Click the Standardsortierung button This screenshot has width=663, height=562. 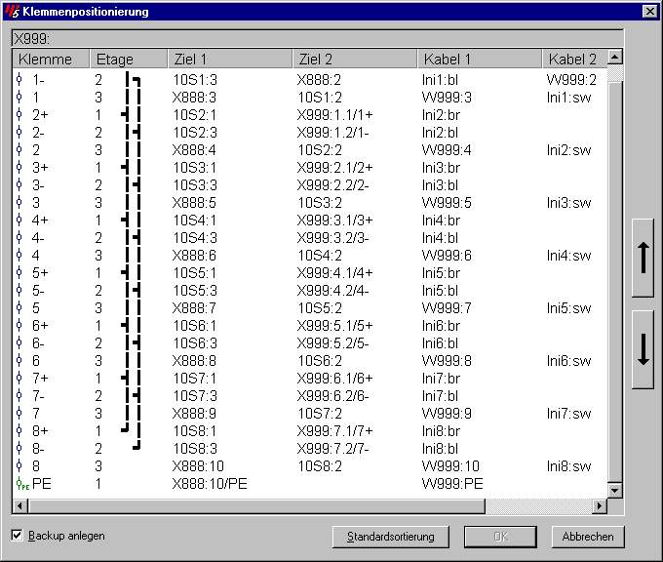click(391, 537)
